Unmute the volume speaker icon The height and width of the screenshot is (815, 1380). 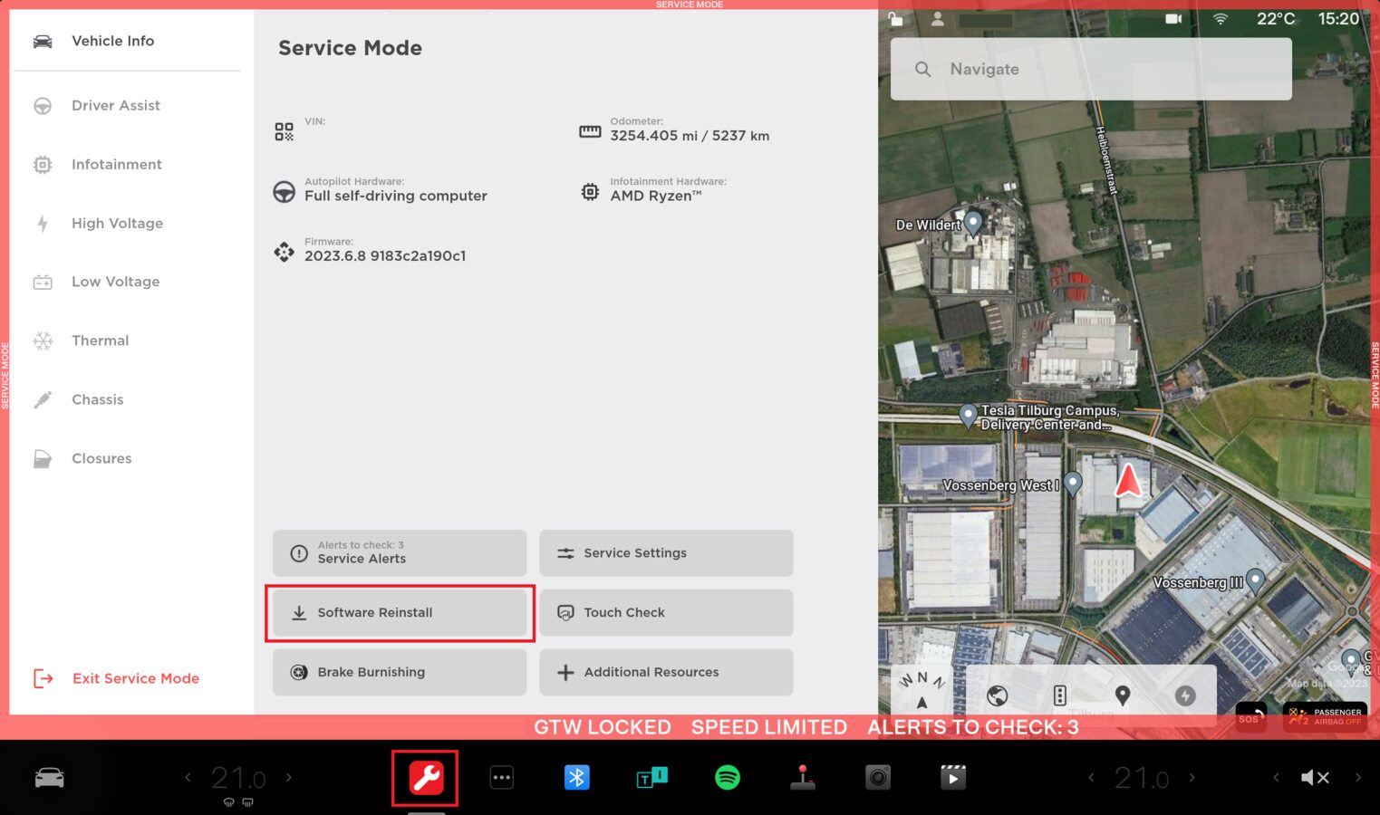tap(1315, 778)
